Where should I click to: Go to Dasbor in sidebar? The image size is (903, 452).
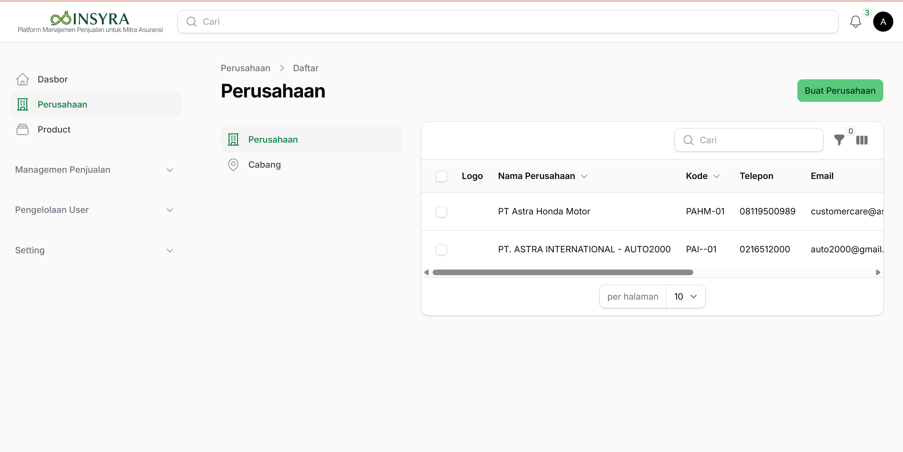95,79
